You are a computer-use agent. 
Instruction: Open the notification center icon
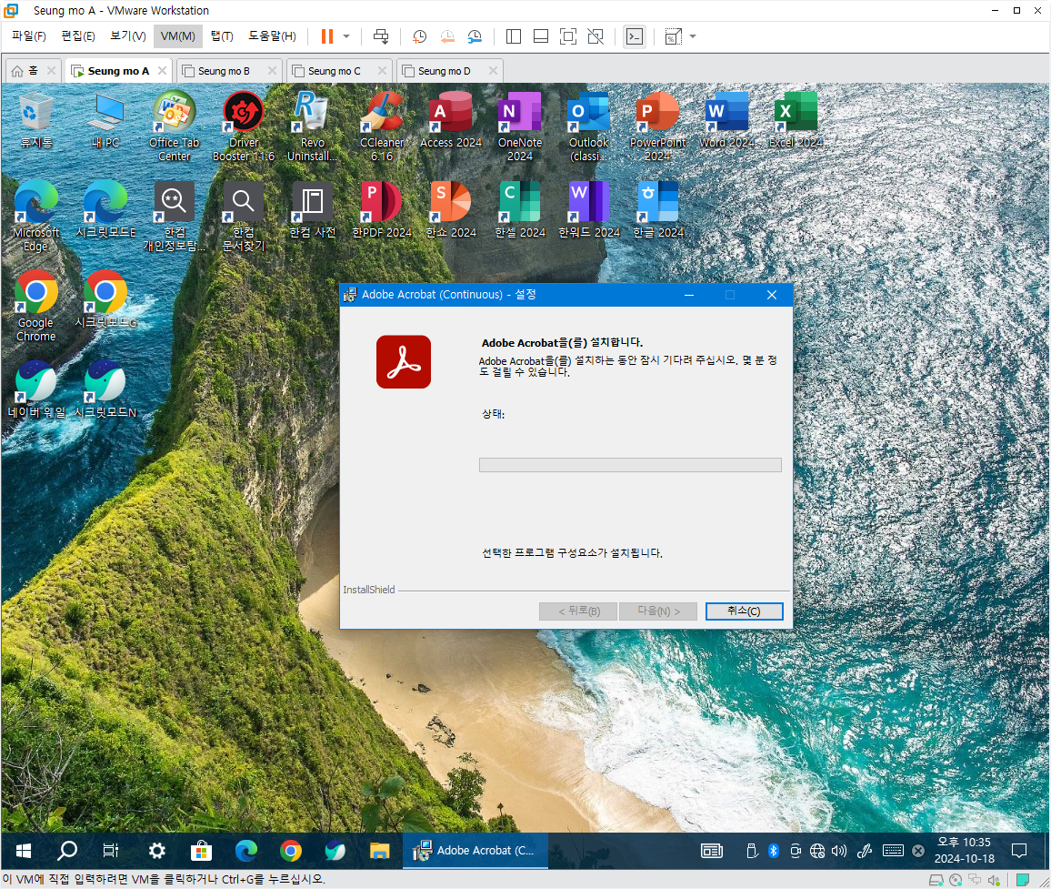pos(1019,851)
